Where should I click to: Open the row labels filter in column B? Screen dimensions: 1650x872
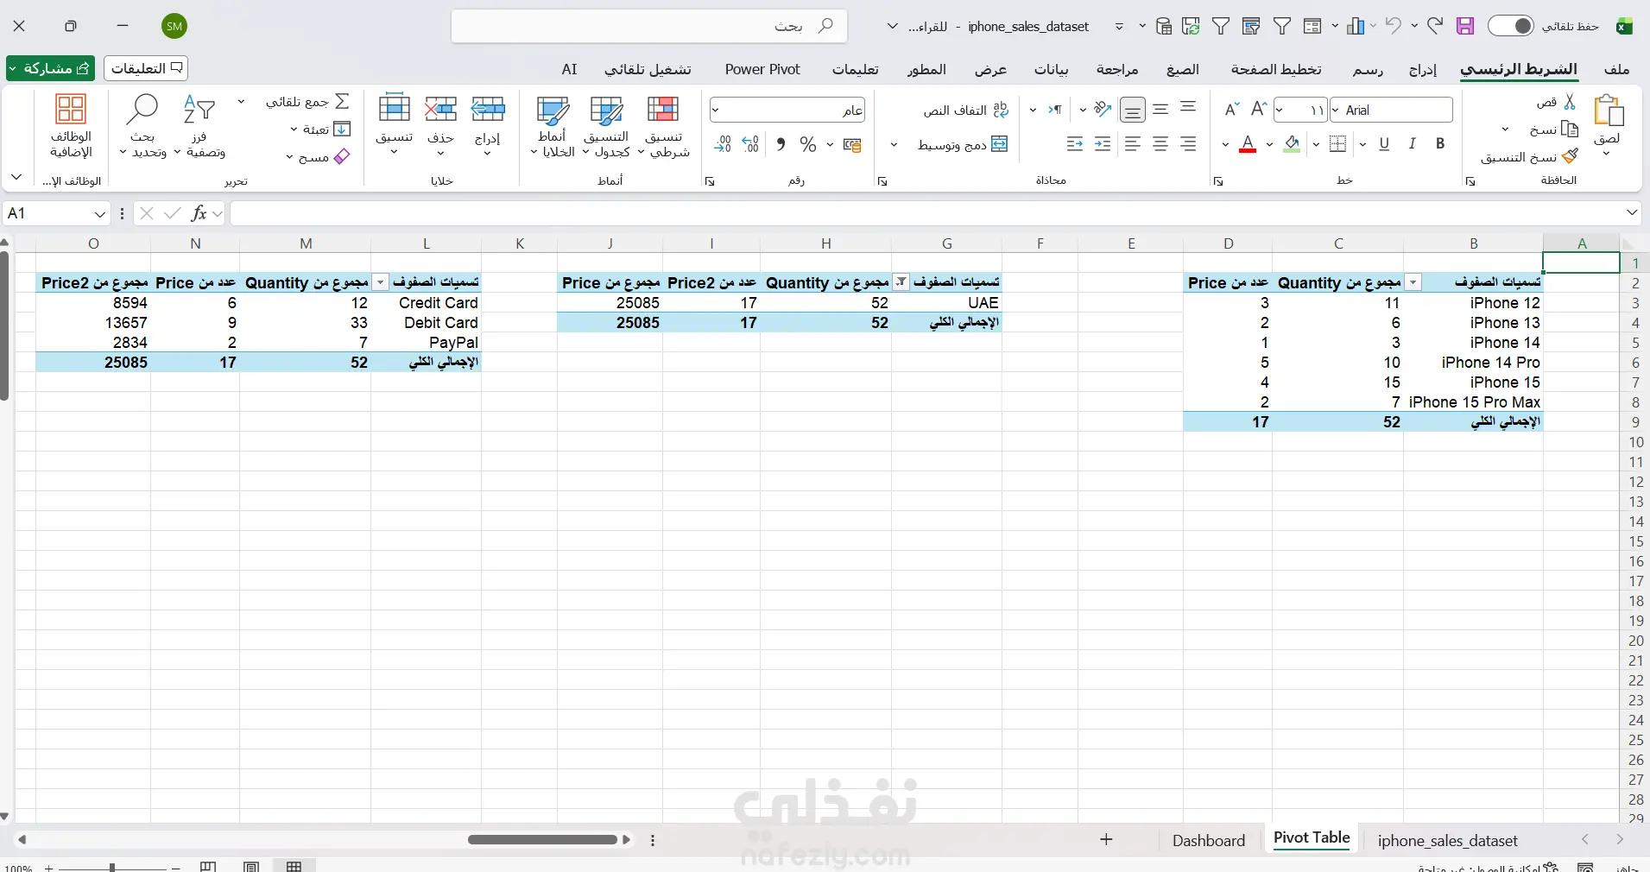click(x=1413, y=282)
